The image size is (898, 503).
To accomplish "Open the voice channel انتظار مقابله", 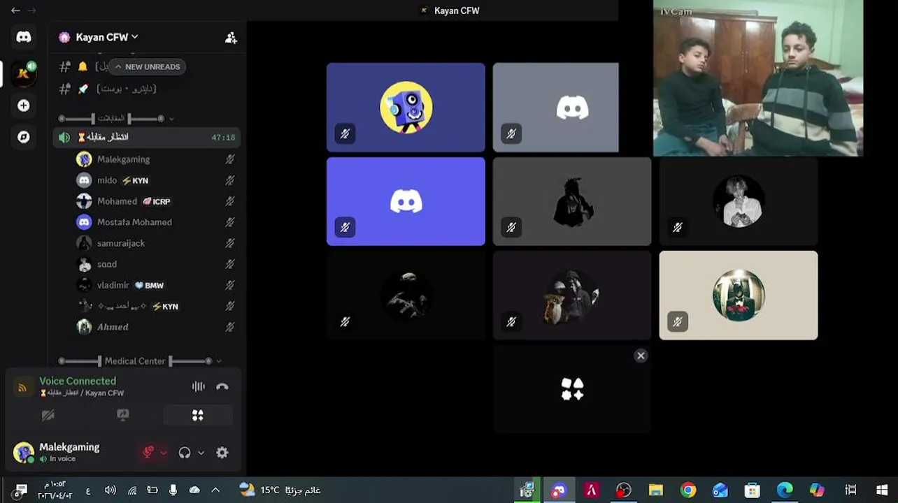I will point(146,138).
